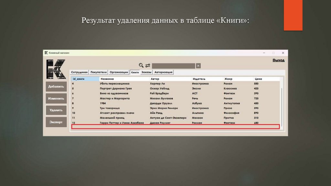
Task: Open the filter settings icon
Action: coord(148,65)
